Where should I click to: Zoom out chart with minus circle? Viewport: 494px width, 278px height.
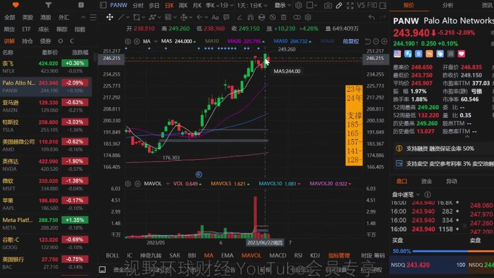[x=376, y=41]
